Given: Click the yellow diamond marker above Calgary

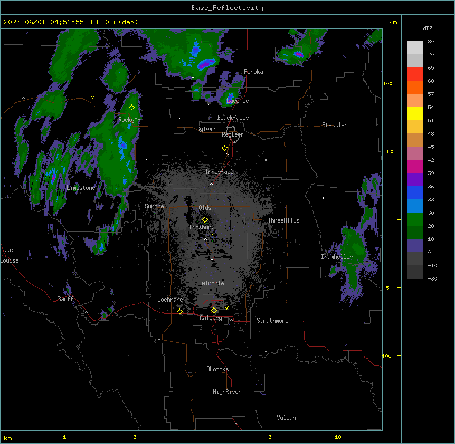Looking at the screenshot, I should coord(214,311).
